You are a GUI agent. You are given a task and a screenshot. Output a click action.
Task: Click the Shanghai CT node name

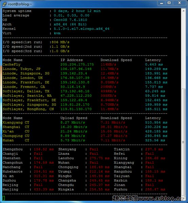tap(16, 127)
